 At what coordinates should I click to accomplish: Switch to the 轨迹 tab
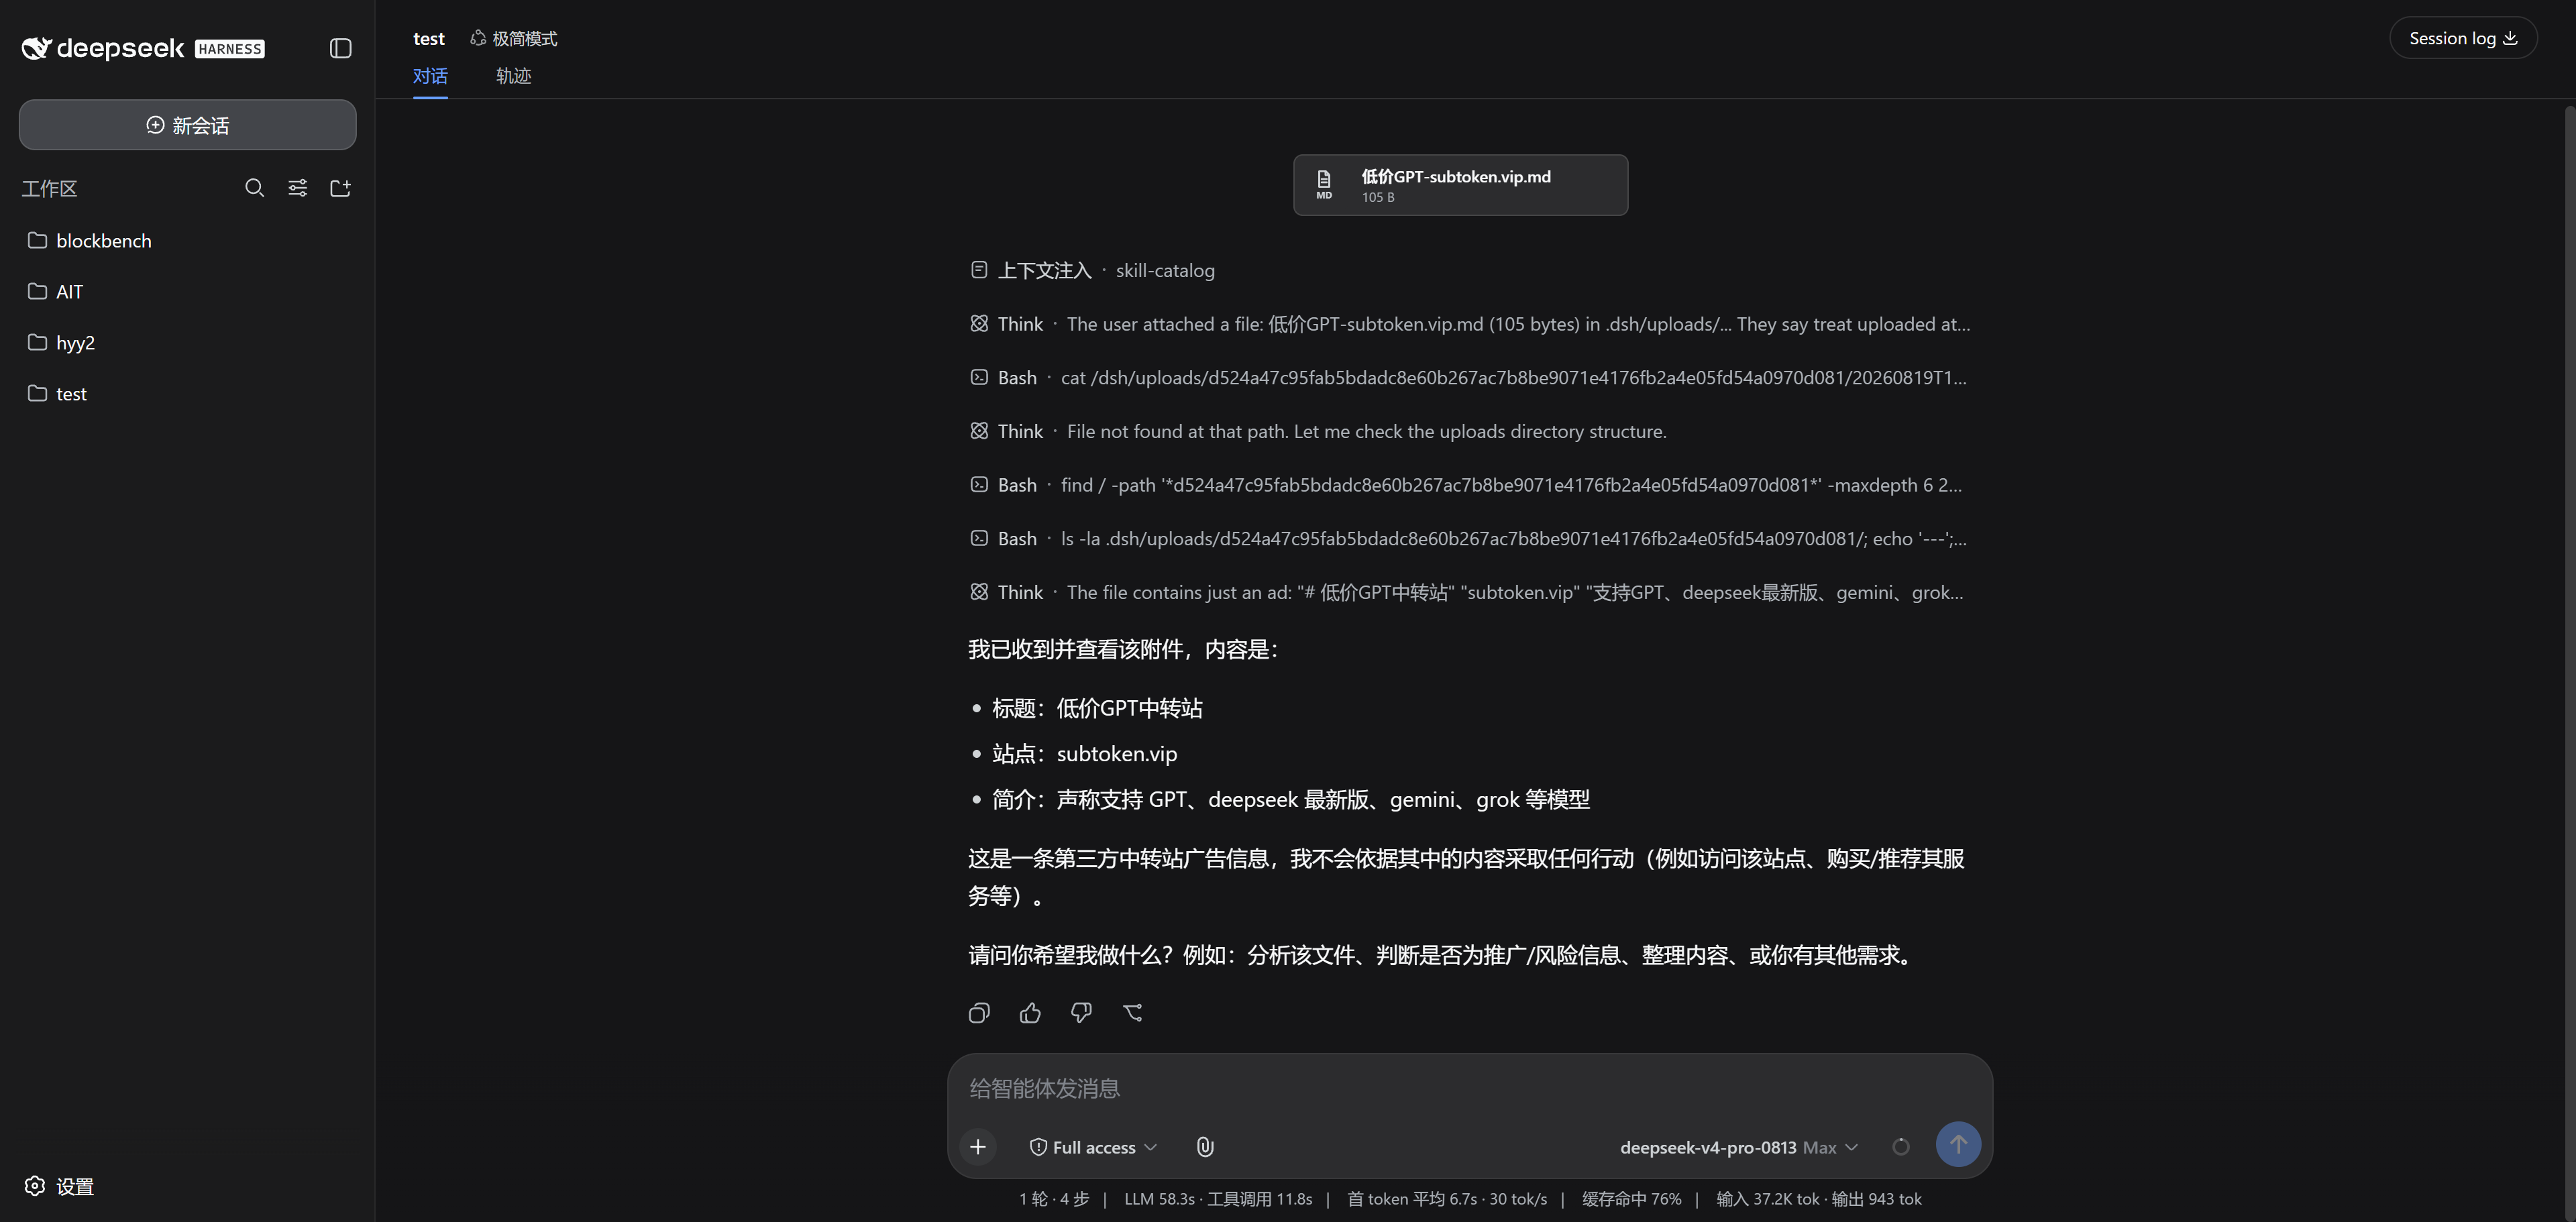click(513, 76)
